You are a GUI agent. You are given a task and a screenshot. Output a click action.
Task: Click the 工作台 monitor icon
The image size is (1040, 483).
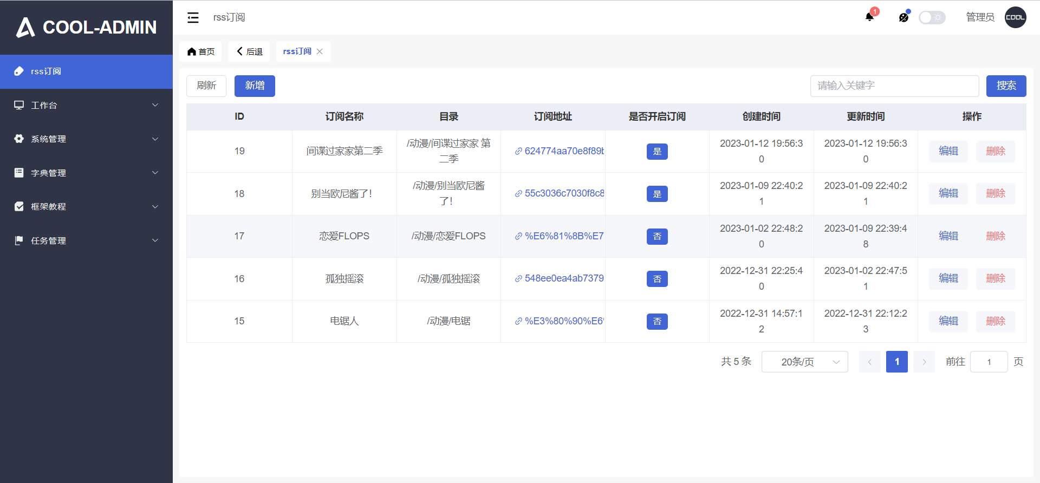point(19,105)
